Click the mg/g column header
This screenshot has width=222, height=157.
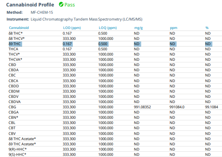click(138, 28)
